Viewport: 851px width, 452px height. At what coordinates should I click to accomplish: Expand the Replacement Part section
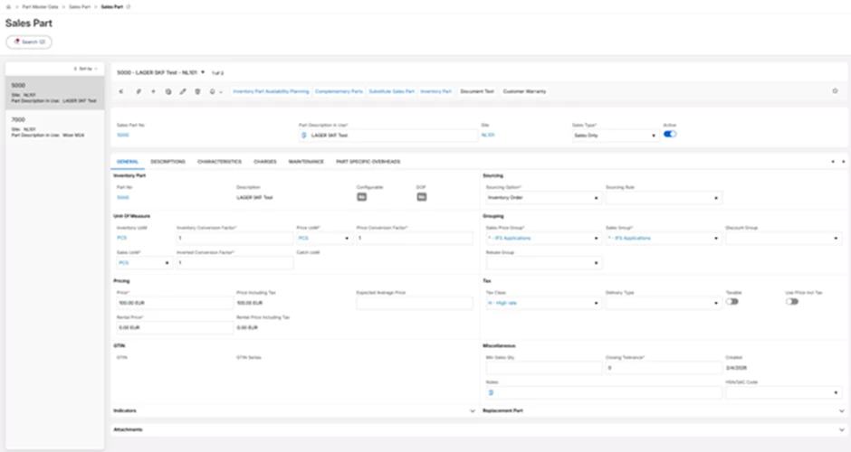[x=842, y=410]
